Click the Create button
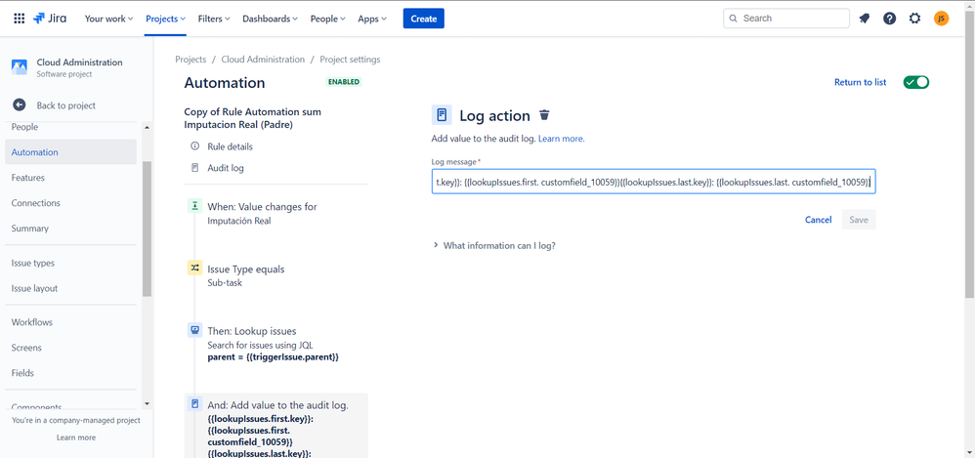The width and height of the screenshot is (975, 458). pyautogui.click(x=423, y=19)
